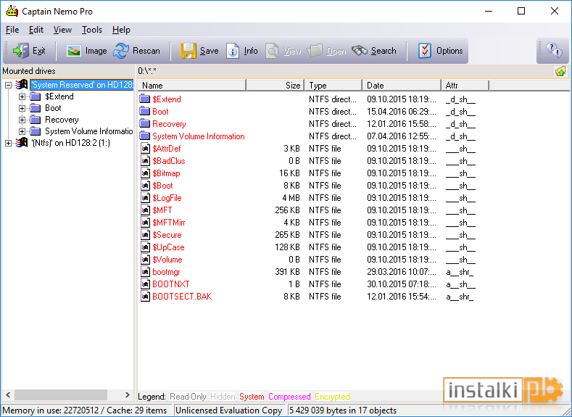Click the System Volume Information folder icon in list
The height and width of the screenshot is (417, 572).
[x=145, y=136]
